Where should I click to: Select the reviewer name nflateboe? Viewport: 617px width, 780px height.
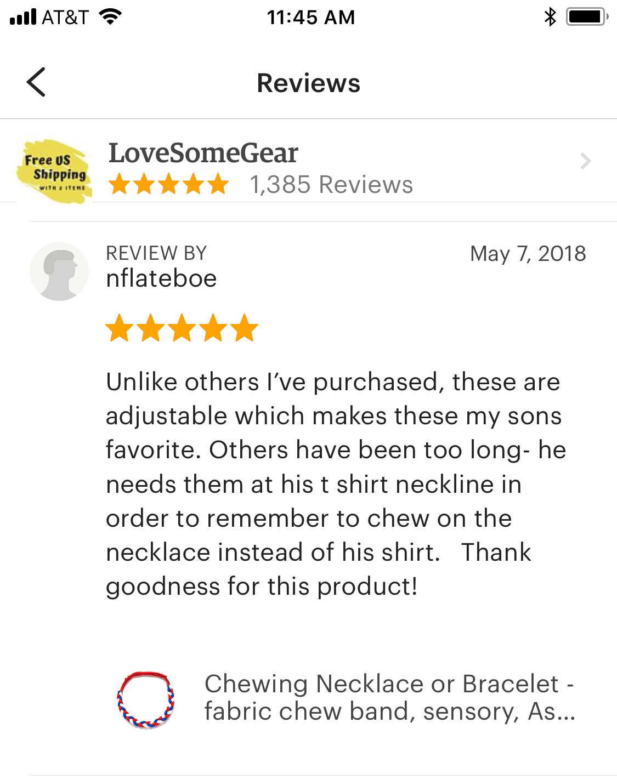click(161, 278)
